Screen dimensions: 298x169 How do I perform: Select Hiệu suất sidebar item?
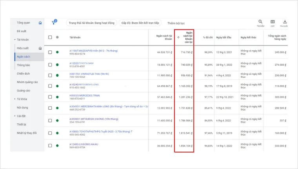pyautogui.click(x=23, y=48)
